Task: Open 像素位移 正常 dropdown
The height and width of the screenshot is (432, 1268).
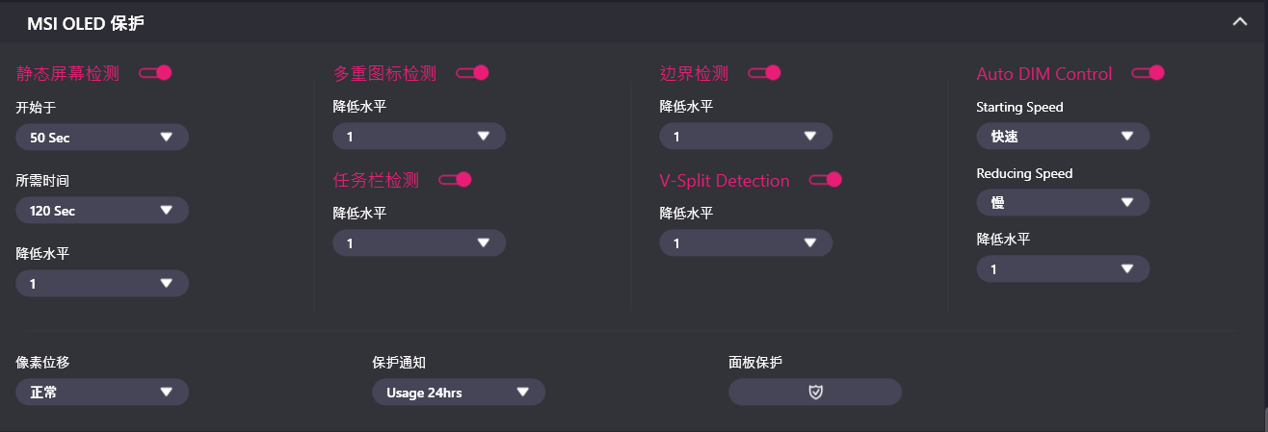Action: [102, 393]
